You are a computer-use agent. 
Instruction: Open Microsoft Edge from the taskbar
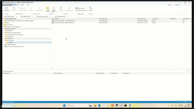click(99, 105)
